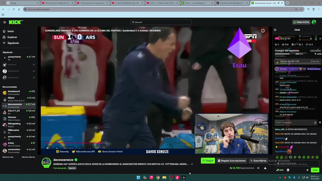Viewport: 322px width, 181px height.
Task: Click the AgusBacuu username in chat
Action: [x=281, y=152]
